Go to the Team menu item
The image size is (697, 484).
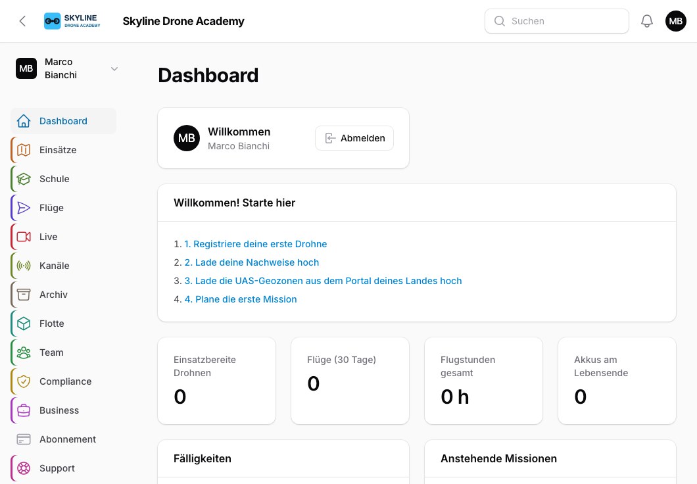click(64, 352)
